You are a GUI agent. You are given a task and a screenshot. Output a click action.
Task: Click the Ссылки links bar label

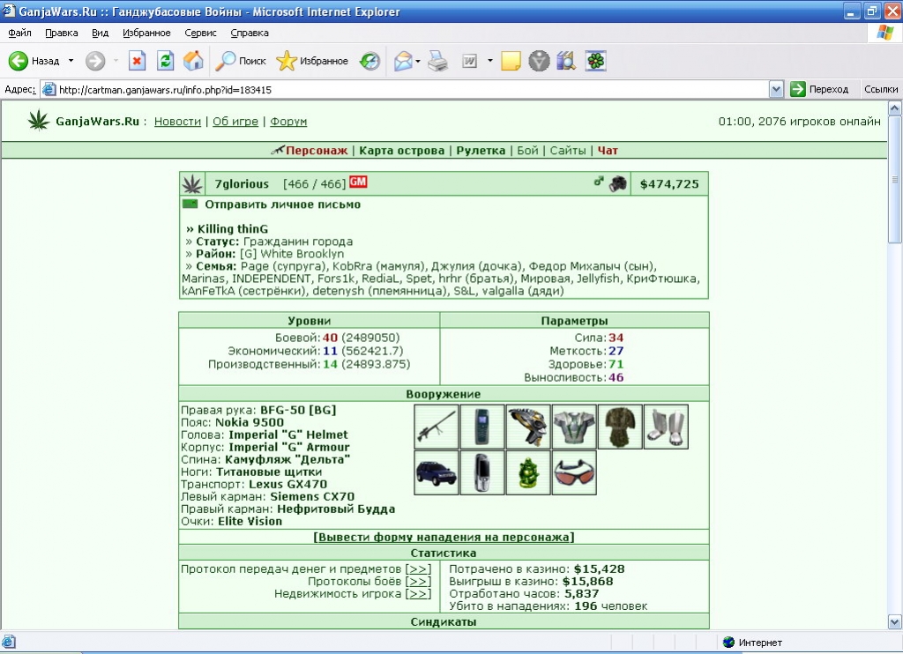[x=881, y=89]
